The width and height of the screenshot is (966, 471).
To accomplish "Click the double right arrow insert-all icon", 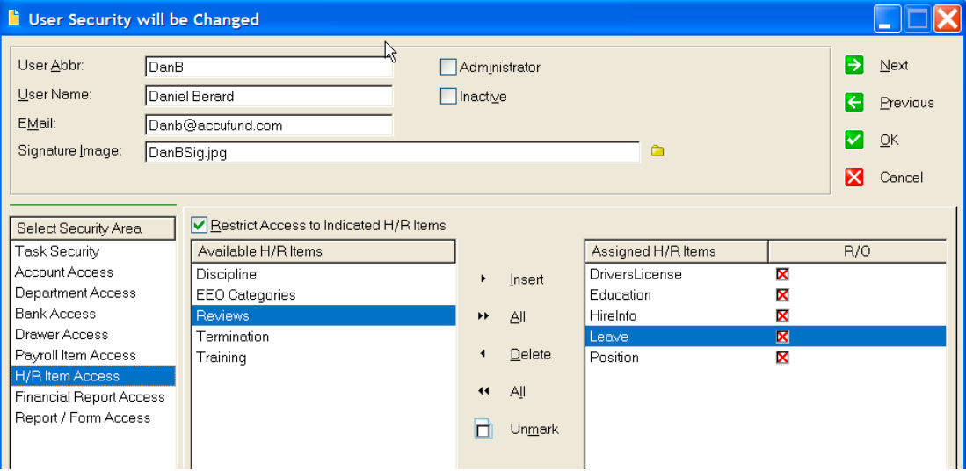I will 483,316.
